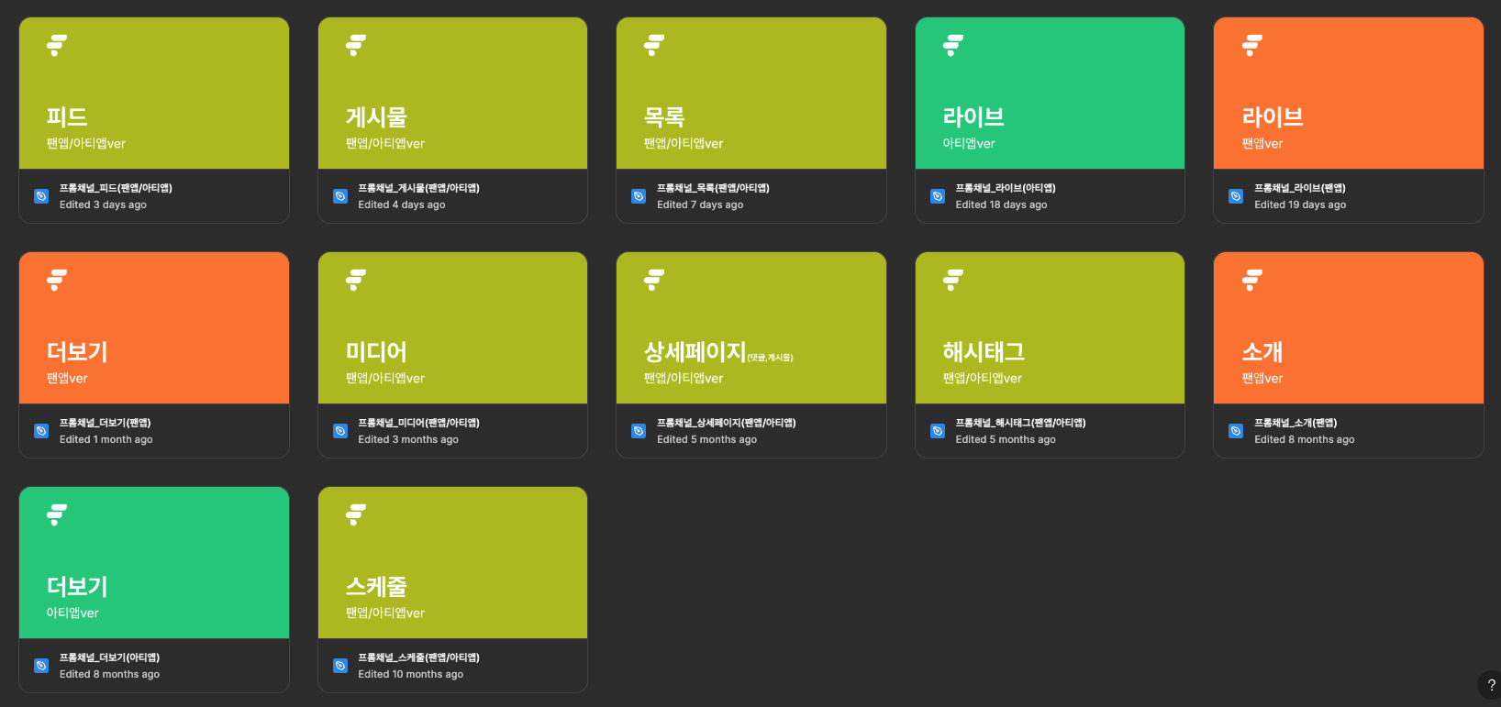Click the 프롬채널_해시태그(팬앱/아티앱) file title
Viewport: 1501px width, 707px height.
pos(1020,423)
